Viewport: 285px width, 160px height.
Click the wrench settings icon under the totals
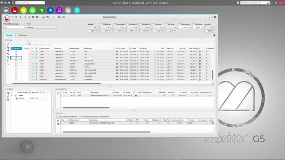[x=214, y=35]
